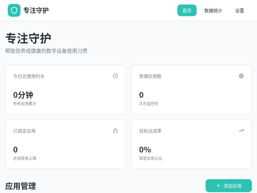Switch to the 数据统计 tab

[x=213, y=10]
